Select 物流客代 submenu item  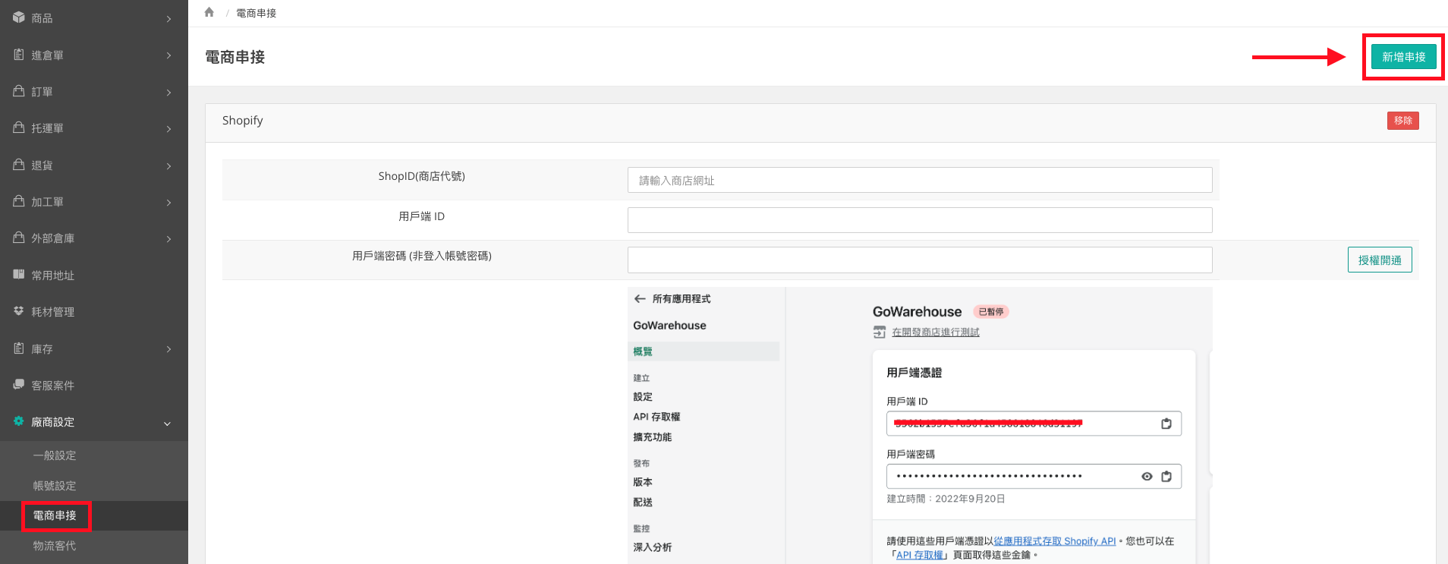[x=55, y=546]
